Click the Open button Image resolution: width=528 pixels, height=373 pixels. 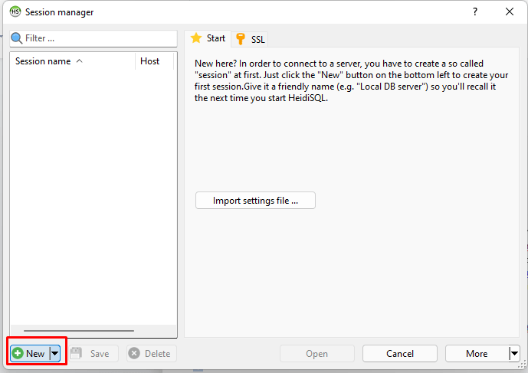pos(317,354)
